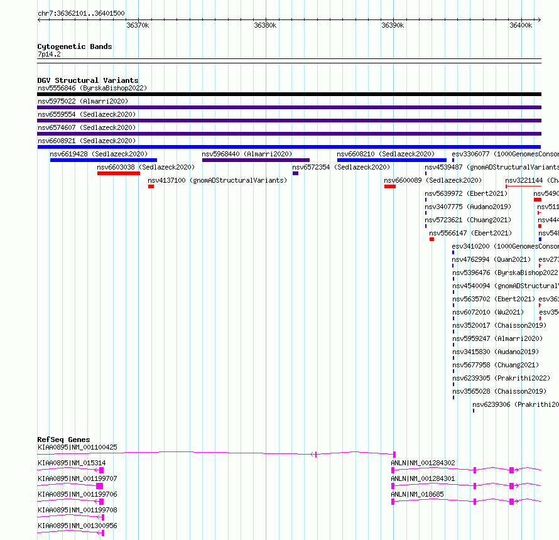This screenshot has width=559, height=540.
Task: Open gene ANLN|NM_001284301 transcript
Action: 423,478
